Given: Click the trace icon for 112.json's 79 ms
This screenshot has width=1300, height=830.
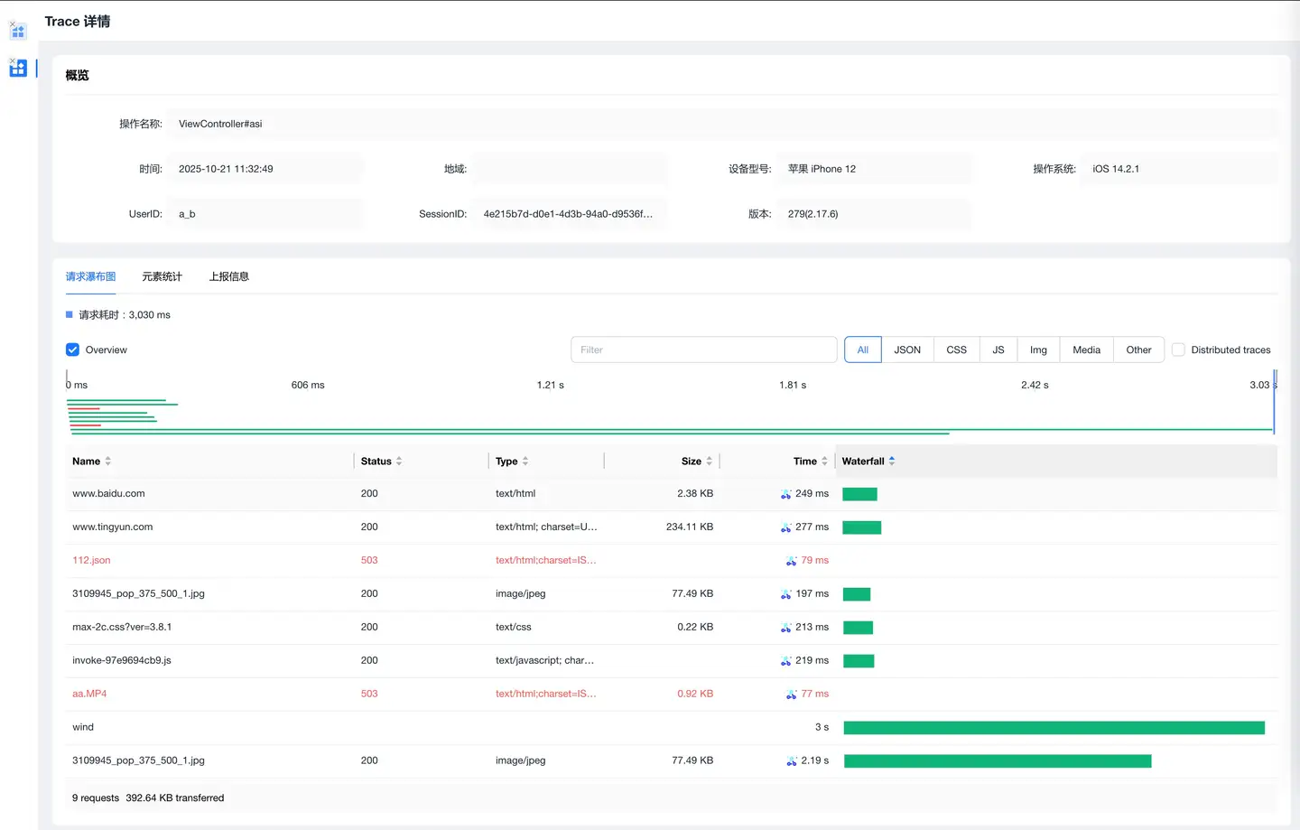Looking at the screenshot, I should [791, 561].
